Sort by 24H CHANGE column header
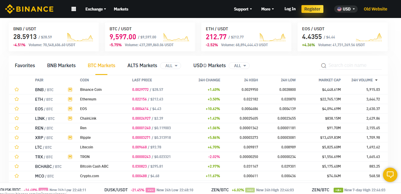401x194 pixels. pos(209,80)
